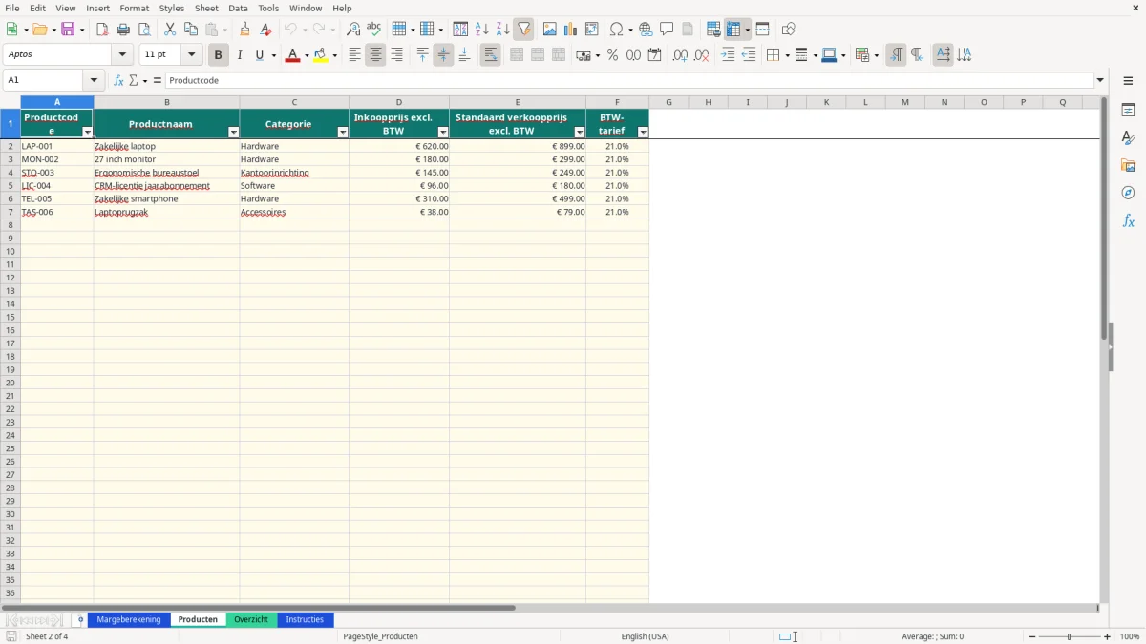Screen dimensions: 1146x644
Task: Click the Increase Indent icon
Action: pyautogui.click(x=728, y=55)
